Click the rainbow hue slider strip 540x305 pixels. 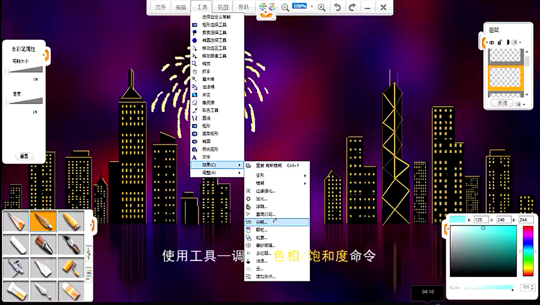pyautogui.click(x=528, y=251)
